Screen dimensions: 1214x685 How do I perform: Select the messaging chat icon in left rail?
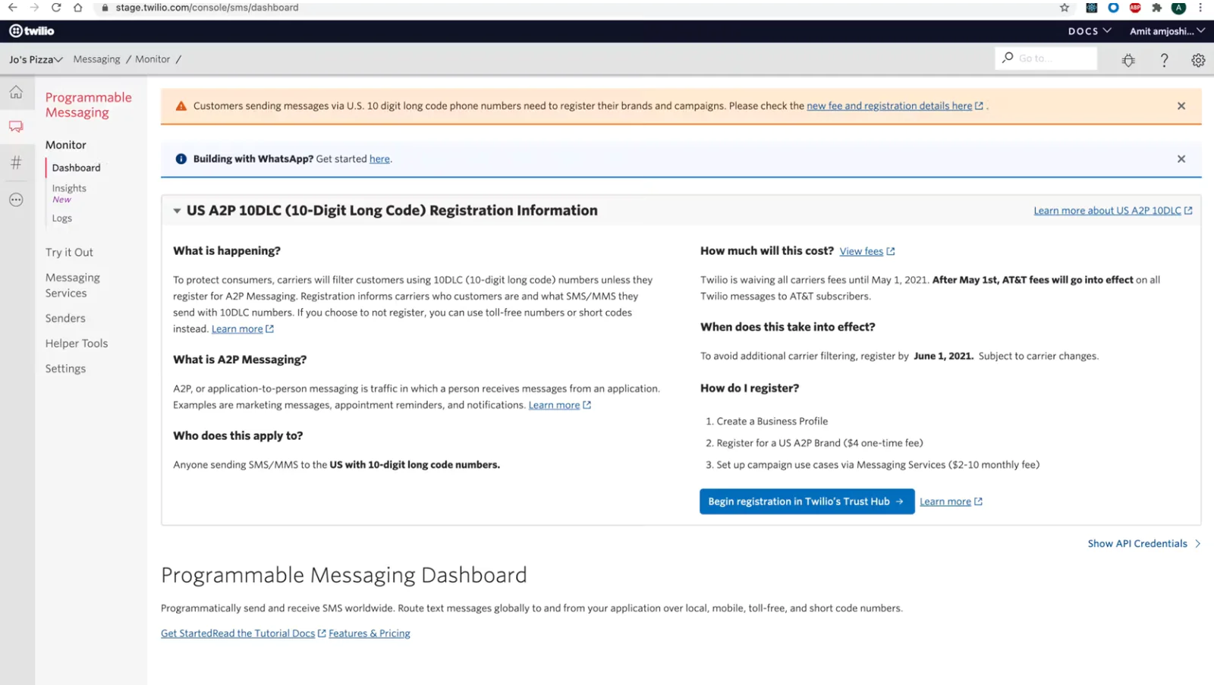tap(16, 127)
